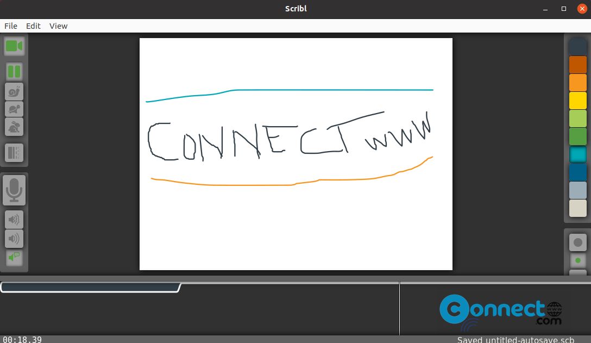Pick the dark orange color swatch
Viewport: 591px width, 343px height.
tap(578, 65)
